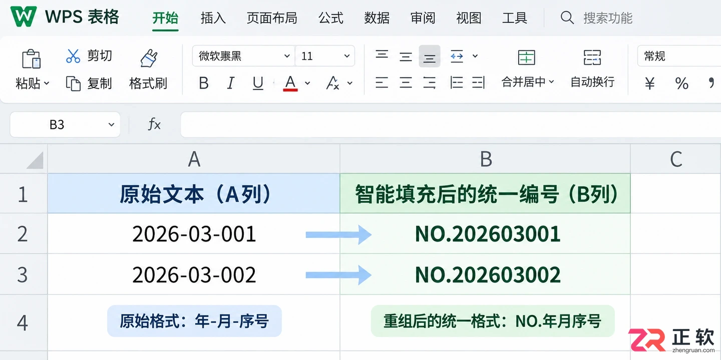Click the Paste clipboard icon
721x360 pixels.
point(32,58)
